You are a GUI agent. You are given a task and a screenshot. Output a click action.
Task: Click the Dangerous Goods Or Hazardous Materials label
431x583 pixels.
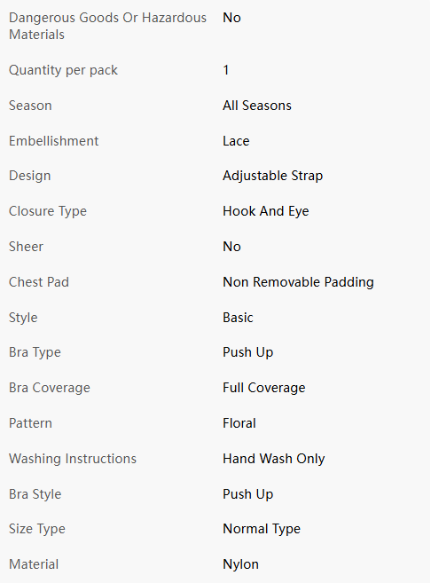pyautogui.click(x=108, y=26)
